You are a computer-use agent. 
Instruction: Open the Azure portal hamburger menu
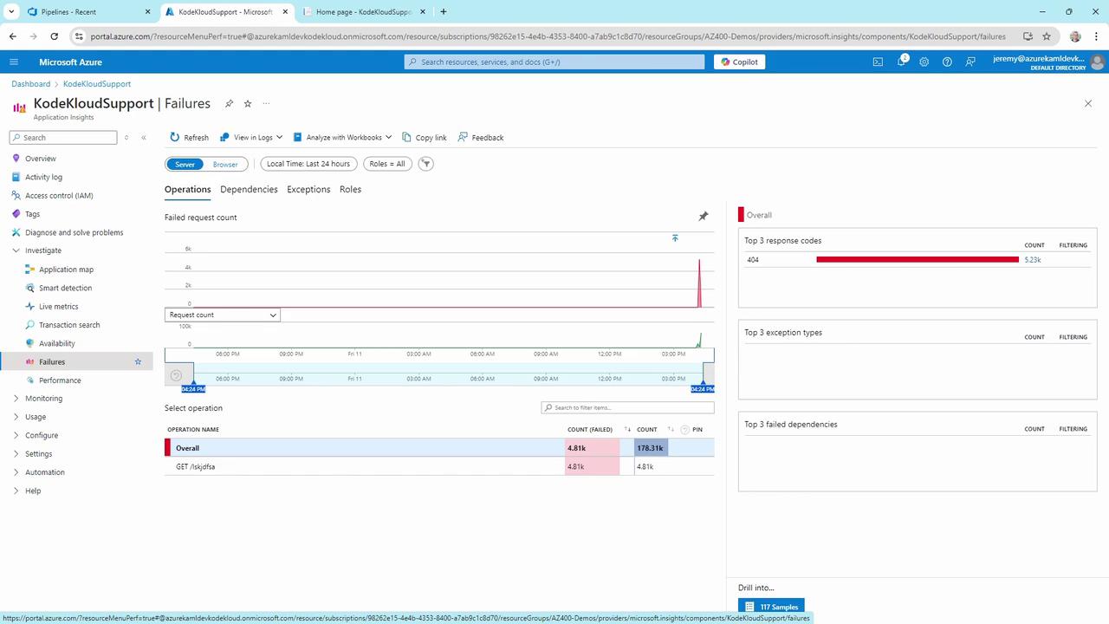coord(14,62)
